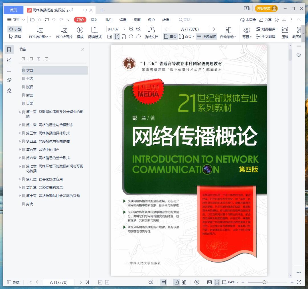
Task: Expand 第十章 网络传播与社会发展的互动 bookmark
Action: coord(20,196)
